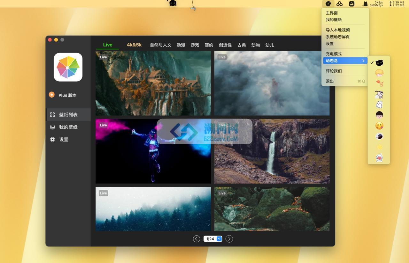Click the three-circles icon in the menu bar
This screenshot has height=263, width=409.
click(340, 4)
